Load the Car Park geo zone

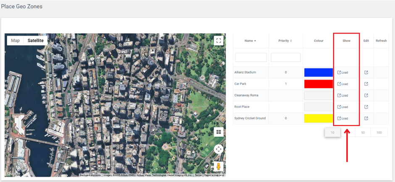(342, 84)
